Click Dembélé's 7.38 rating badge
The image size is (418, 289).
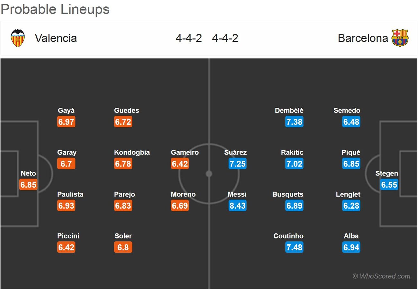(294, 122)
